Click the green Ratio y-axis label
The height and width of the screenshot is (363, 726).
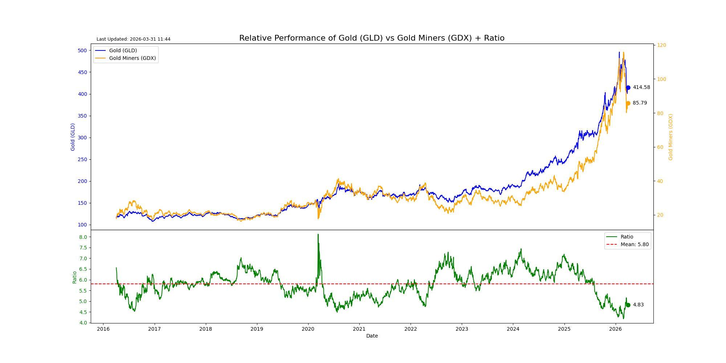click(x=74, y=277)
